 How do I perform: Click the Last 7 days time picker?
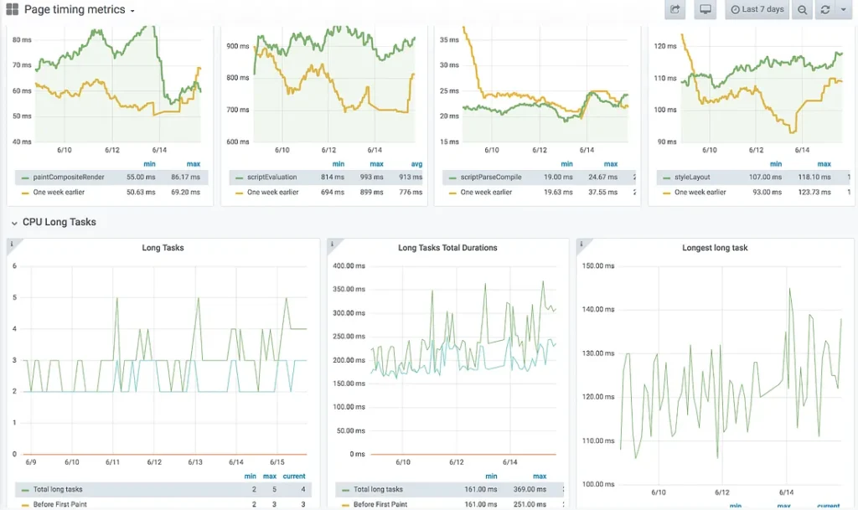click(757, 10)
